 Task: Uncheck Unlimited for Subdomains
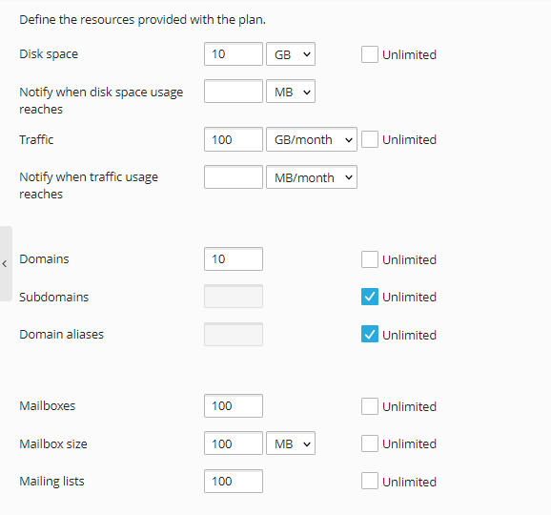(x=369, y=297)
